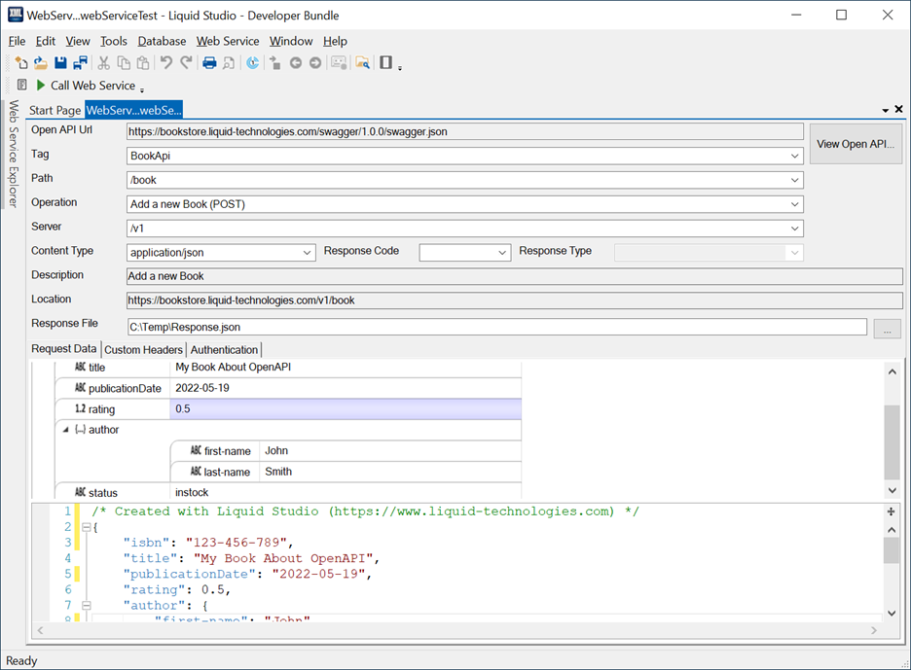Click the Print icon in toolbar
This screenshot has width=911, height=670.
point(208,63)
